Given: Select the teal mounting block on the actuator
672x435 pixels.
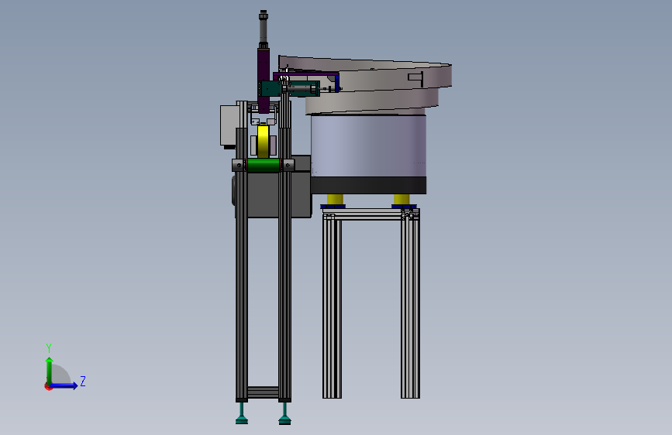Looking at the screenshot, I should (x=270, y=89).
